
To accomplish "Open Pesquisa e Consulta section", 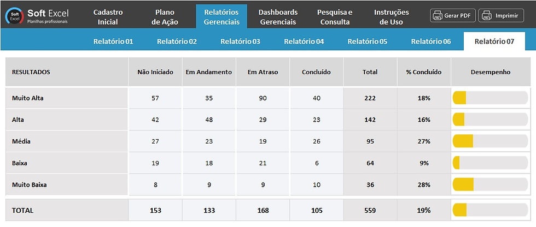I will 335,17.
